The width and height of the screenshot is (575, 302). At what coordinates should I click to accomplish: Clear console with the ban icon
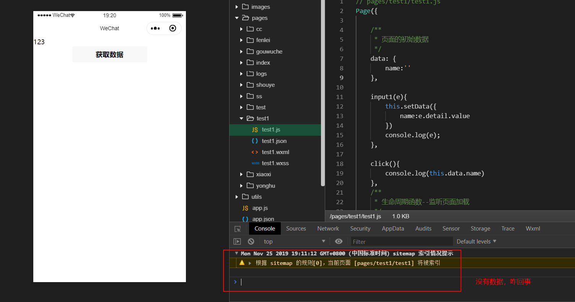coord(251,241)
